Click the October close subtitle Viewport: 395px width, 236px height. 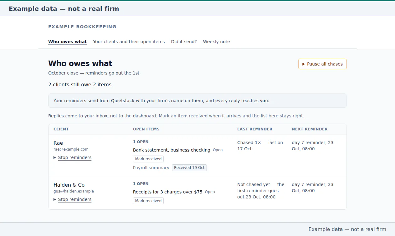pyautogui.click(x=94, y=73)
